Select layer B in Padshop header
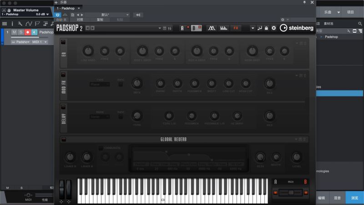 194,28
